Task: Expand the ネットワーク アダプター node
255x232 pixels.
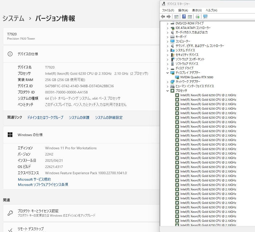Action: pos(167,82)
